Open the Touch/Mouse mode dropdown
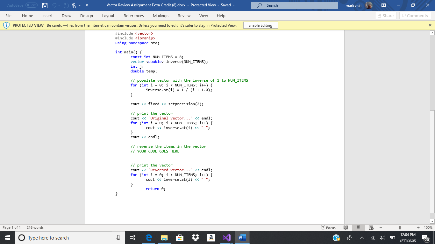435x244 pixels. [79, 5]
